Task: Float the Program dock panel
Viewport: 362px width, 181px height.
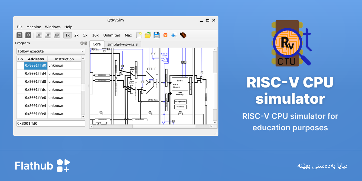Action: [x=82, y=43]
